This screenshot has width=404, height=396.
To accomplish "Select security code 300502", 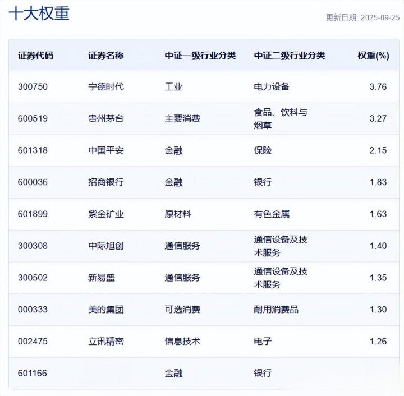I will click(x=33, y=278).
